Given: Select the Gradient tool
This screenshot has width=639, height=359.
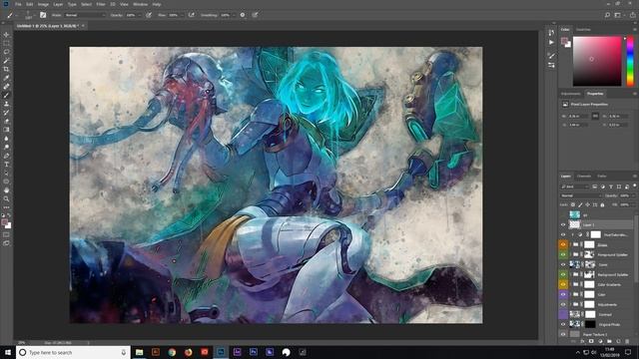Looking at the screenshot, I should tap(6, 130).
